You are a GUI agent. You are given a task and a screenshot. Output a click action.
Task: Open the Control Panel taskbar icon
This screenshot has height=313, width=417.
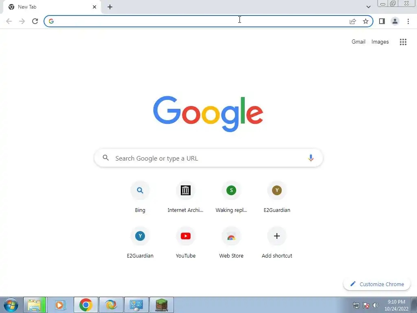tap(136, 305)
